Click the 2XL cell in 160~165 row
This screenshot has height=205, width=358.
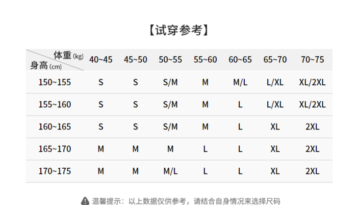tap(312, 127)
